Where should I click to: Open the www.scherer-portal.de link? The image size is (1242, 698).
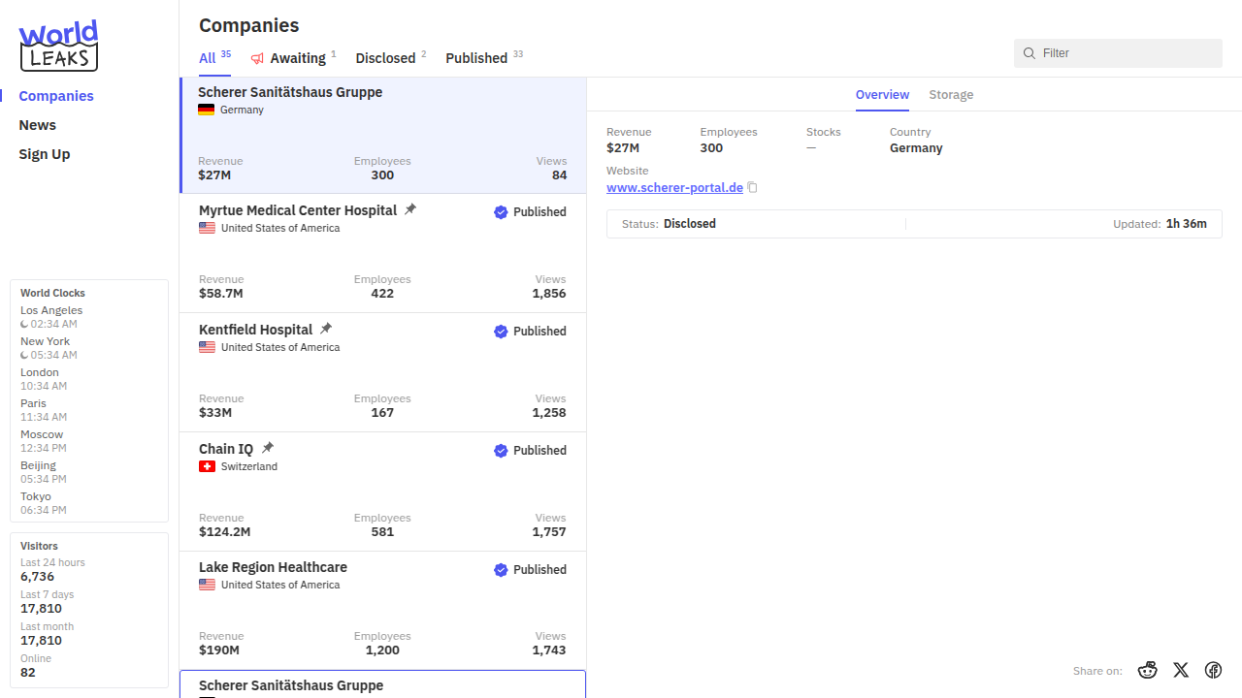click(674, 188)
